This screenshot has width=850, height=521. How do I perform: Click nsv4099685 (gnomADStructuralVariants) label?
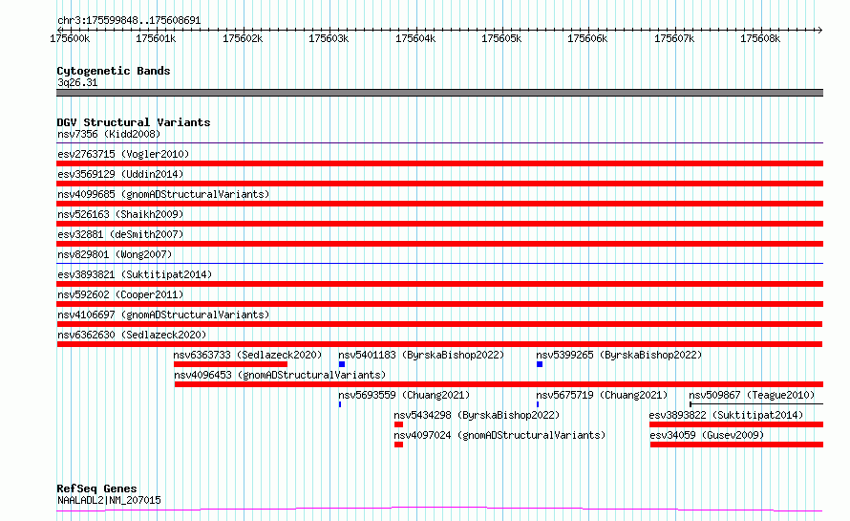tap(163, 194)
